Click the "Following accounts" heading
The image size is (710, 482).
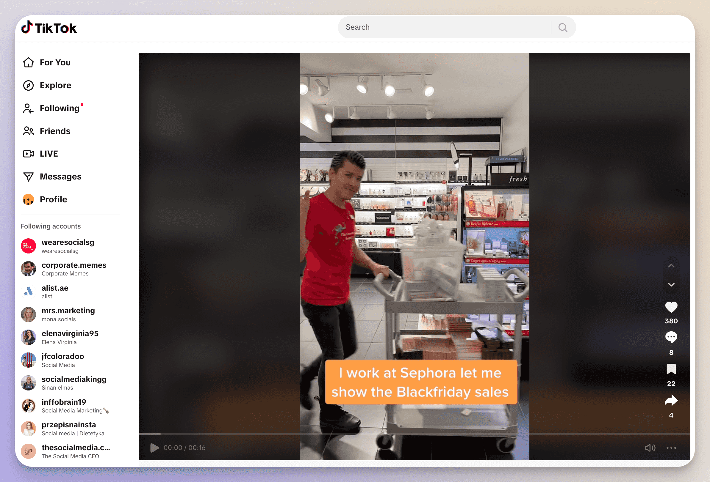pos(51,226)
